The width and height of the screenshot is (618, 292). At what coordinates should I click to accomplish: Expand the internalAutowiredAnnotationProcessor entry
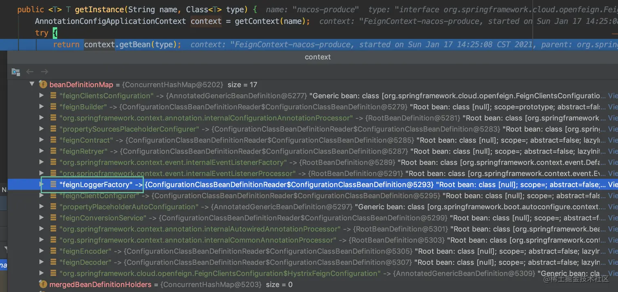[41, 229]
